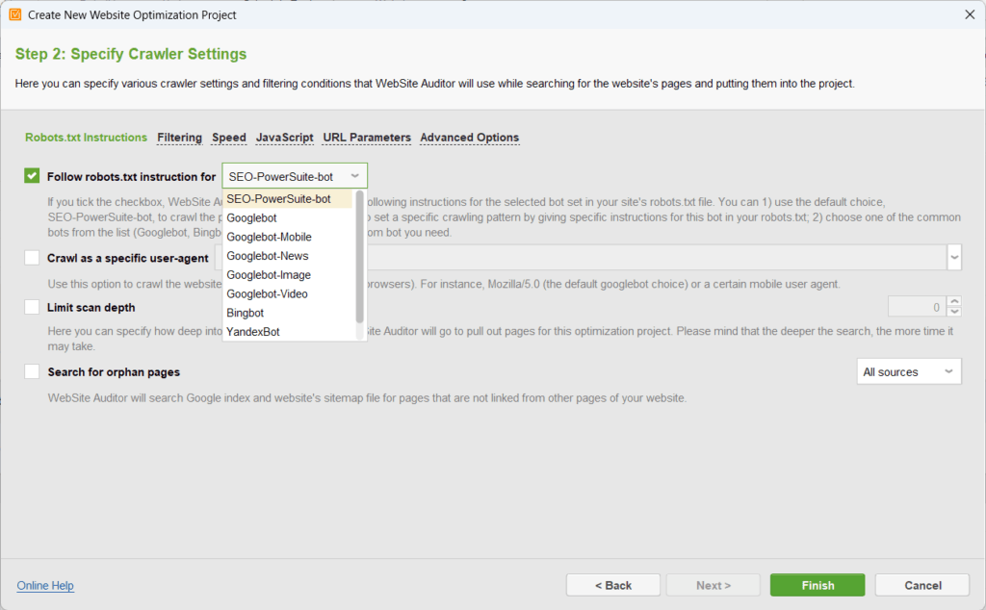Open the All sources dropdown
986x610 pixels.
tap(909, 371)
